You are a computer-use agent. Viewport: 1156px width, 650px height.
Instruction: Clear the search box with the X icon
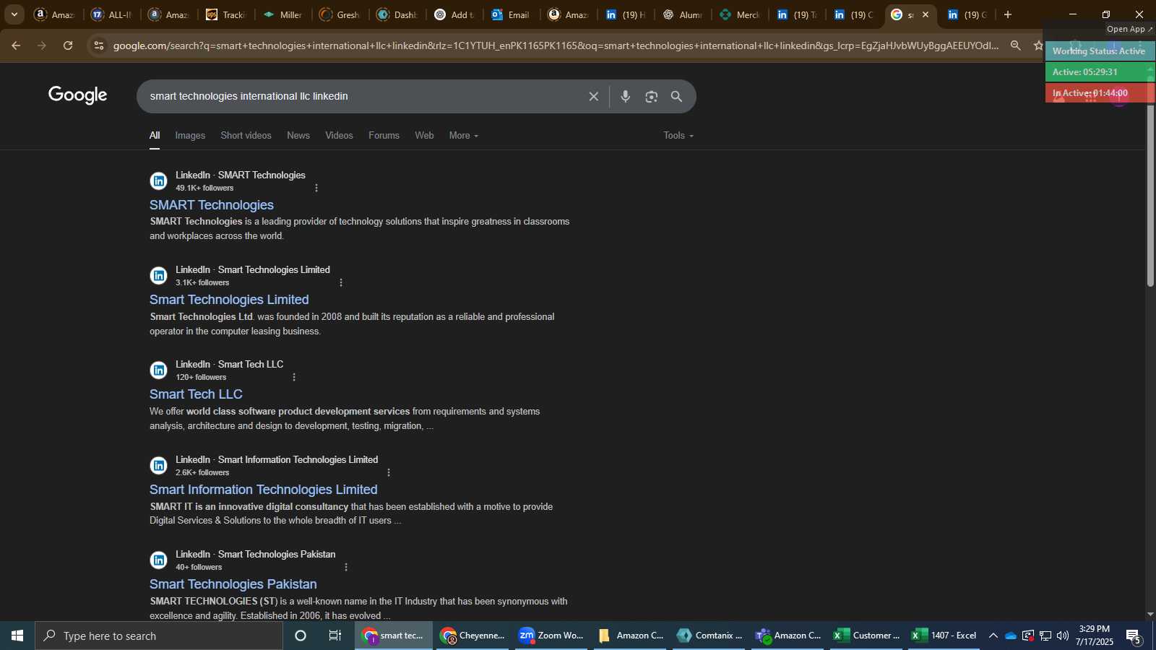coord(593,97)
